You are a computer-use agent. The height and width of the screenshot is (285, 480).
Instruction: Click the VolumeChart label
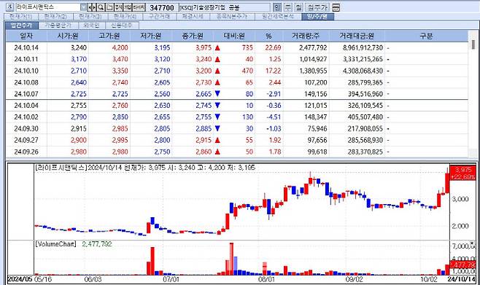click(55, 244)
